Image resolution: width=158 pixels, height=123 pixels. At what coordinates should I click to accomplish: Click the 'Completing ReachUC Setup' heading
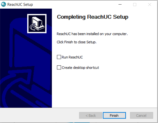[x=92, y=17]
